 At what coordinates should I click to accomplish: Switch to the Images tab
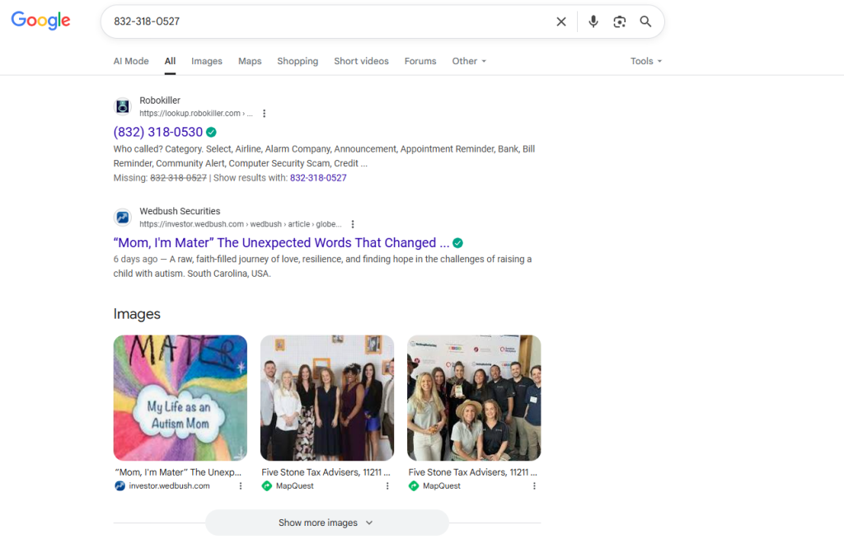pos(207,61)
